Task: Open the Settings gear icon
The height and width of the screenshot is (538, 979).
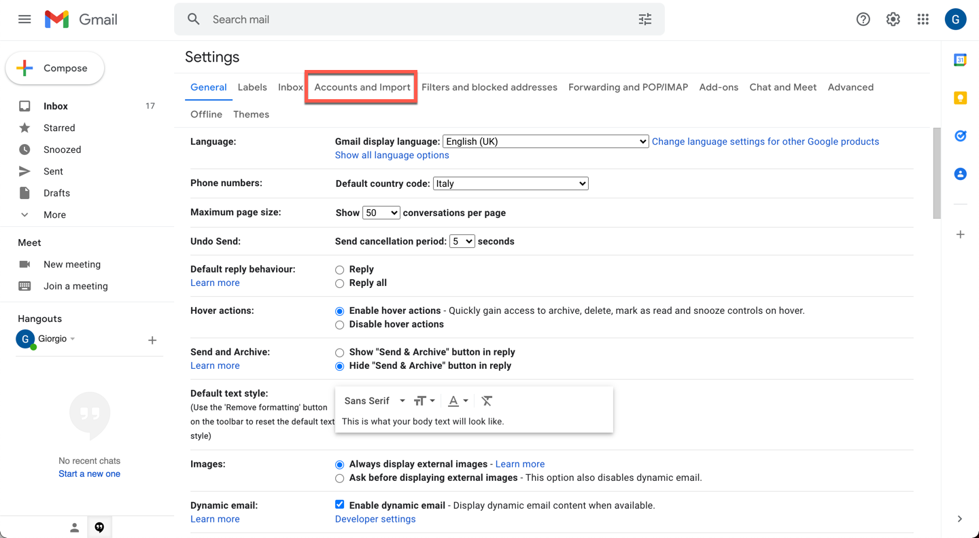Action: point(893,20)
